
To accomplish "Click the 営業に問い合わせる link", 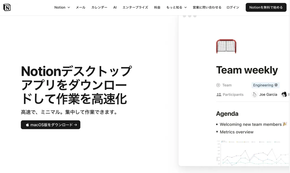I will 207,7.
